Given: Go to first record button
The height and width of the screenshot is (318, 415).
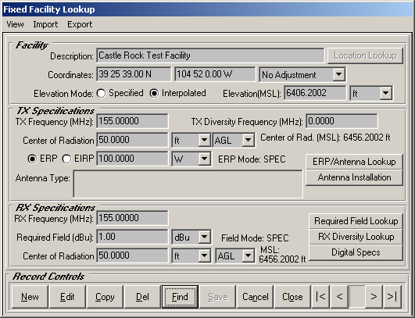Looking at the screenshot, I should 320,297.
